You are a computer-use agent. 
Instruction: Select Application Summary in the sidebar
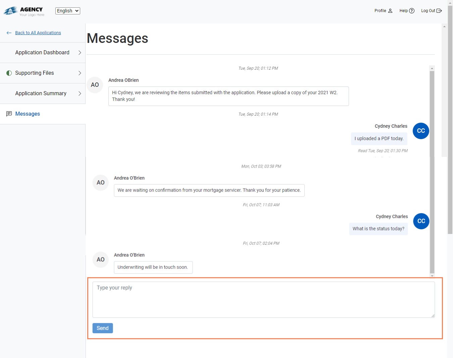coord(41,94)
